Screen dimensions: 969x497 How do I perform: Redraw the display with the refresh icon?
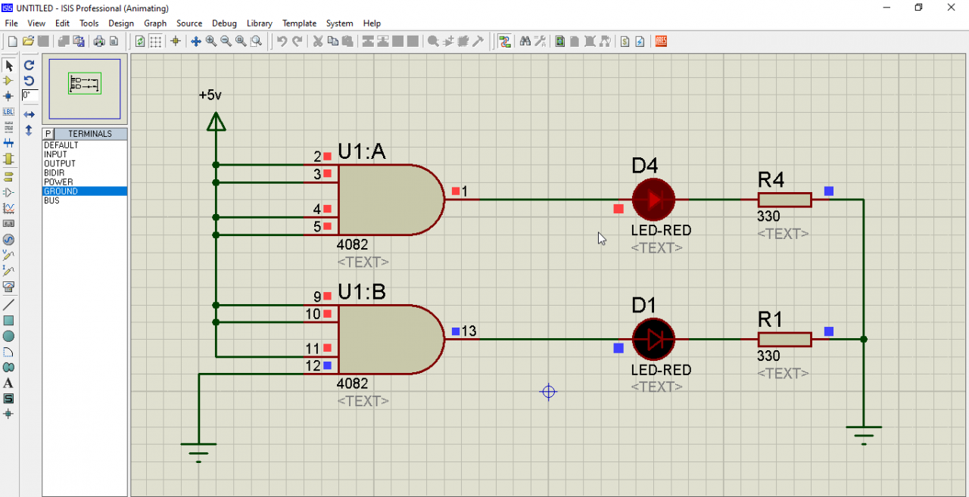140,41
